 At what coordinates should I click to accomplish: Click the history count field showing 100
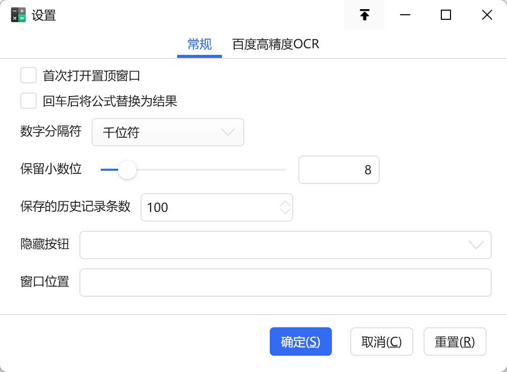(x=209, y=207)
